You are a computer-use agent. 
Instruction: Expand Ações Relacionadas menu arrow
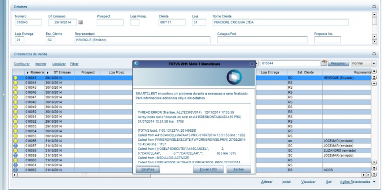point(374,182)
